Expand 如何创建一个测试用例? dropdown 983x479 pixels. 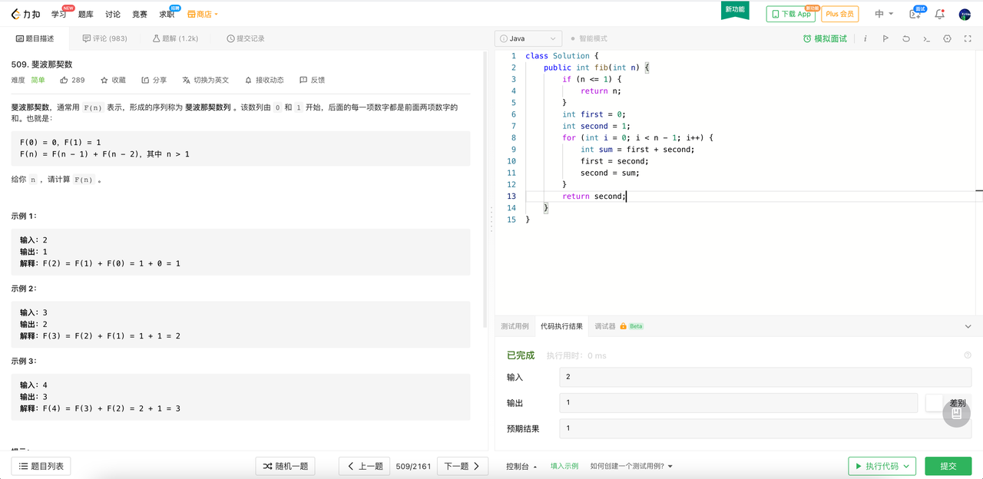[x=631, y=466]
